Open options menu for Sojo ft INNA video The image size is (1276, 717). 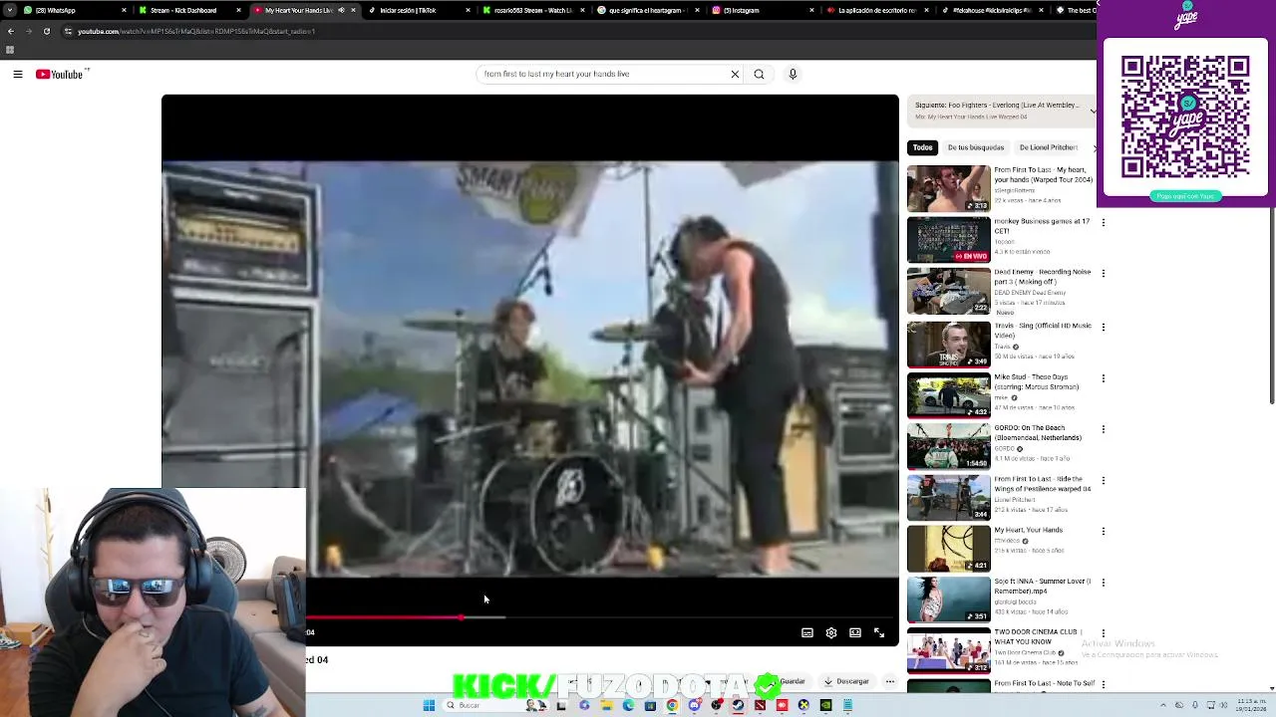click(1103, 583)
